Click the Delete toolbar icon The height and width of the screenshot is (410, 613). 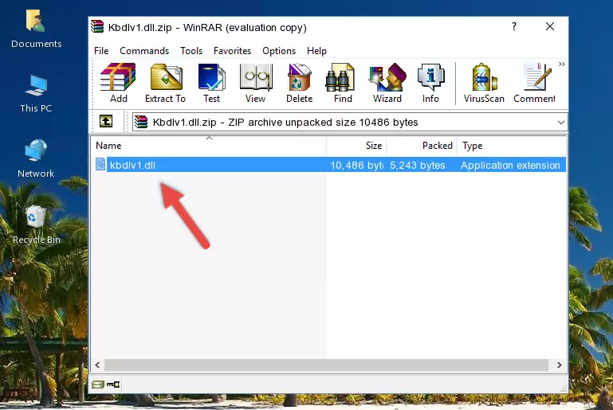[300, 83]
